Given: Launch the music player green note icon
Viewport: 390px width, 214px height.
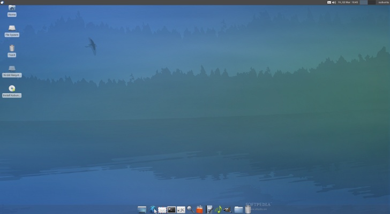Looking at the screenshot, I should [218, 210].
